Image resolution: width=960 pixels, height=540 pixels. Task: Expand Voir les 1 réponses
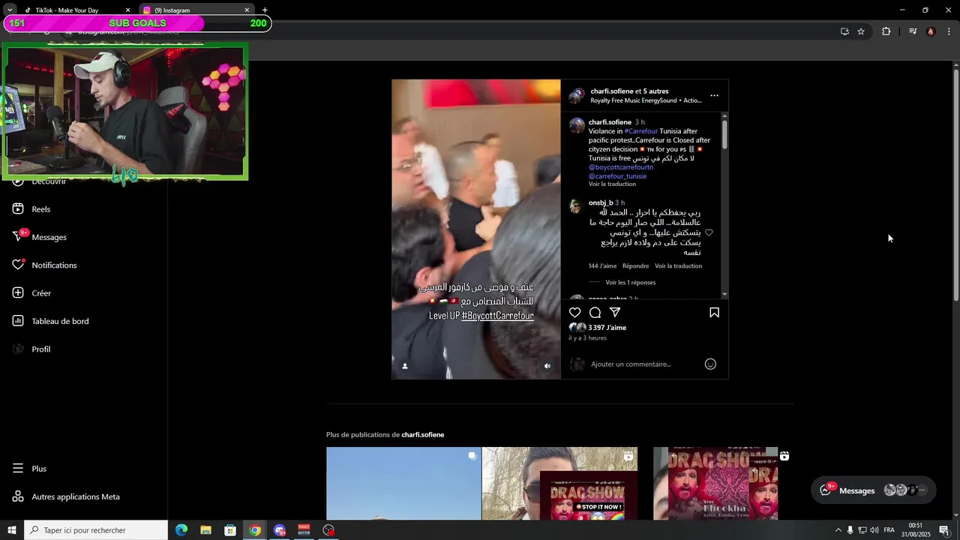click(631, 283)
